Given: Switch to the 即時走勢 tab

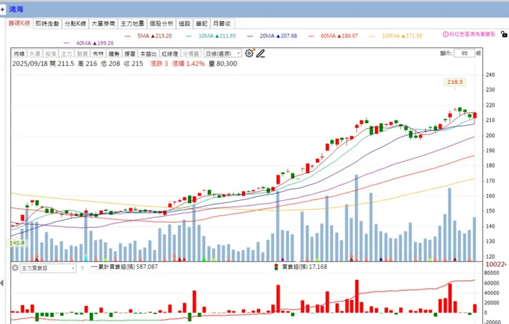Looking at the screenshot, I should (47, 23).
